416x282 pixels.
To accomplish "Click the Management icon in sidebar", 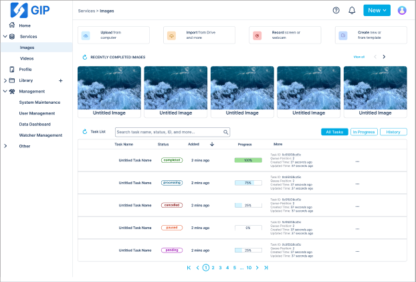I will coord(12,91).
